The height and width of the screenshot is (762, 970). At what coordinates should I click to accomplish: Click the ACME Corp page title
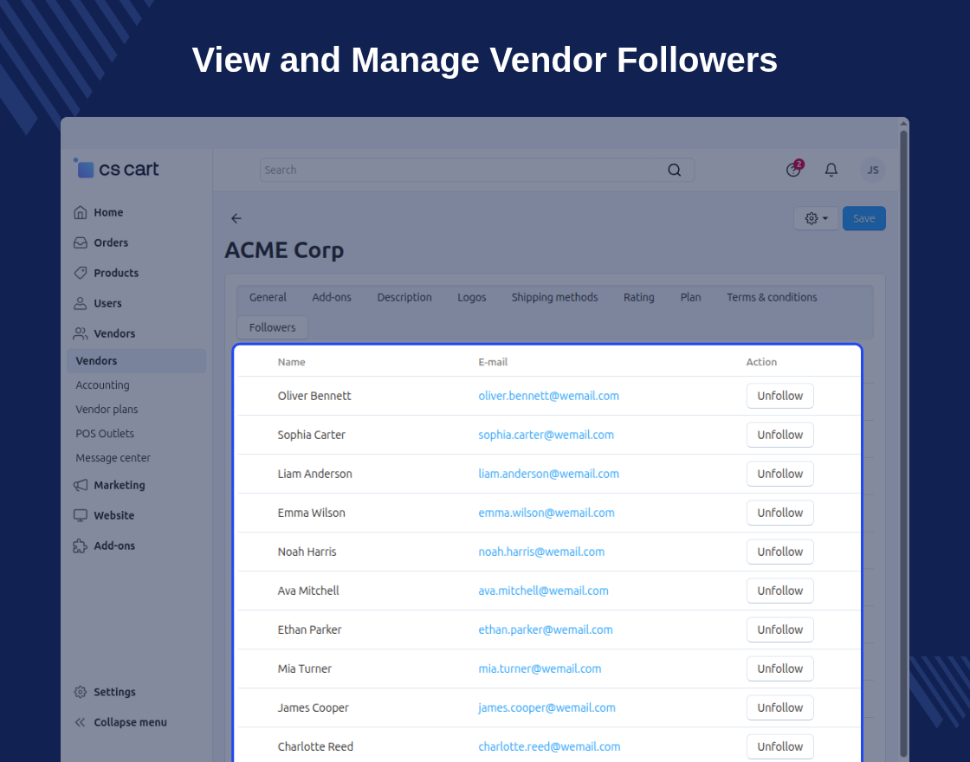284,250
